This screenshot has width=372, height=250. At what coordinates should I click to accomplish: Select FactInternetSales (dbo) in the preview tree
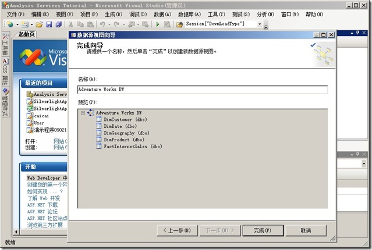pos(133,147)
